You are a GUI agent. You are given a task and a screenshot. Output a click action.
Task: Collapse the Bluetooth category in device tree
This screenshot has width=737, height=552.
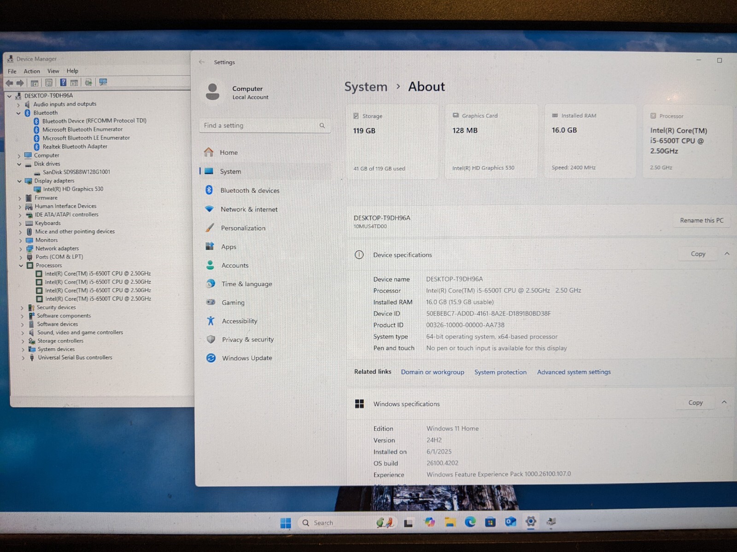point(18,113)
